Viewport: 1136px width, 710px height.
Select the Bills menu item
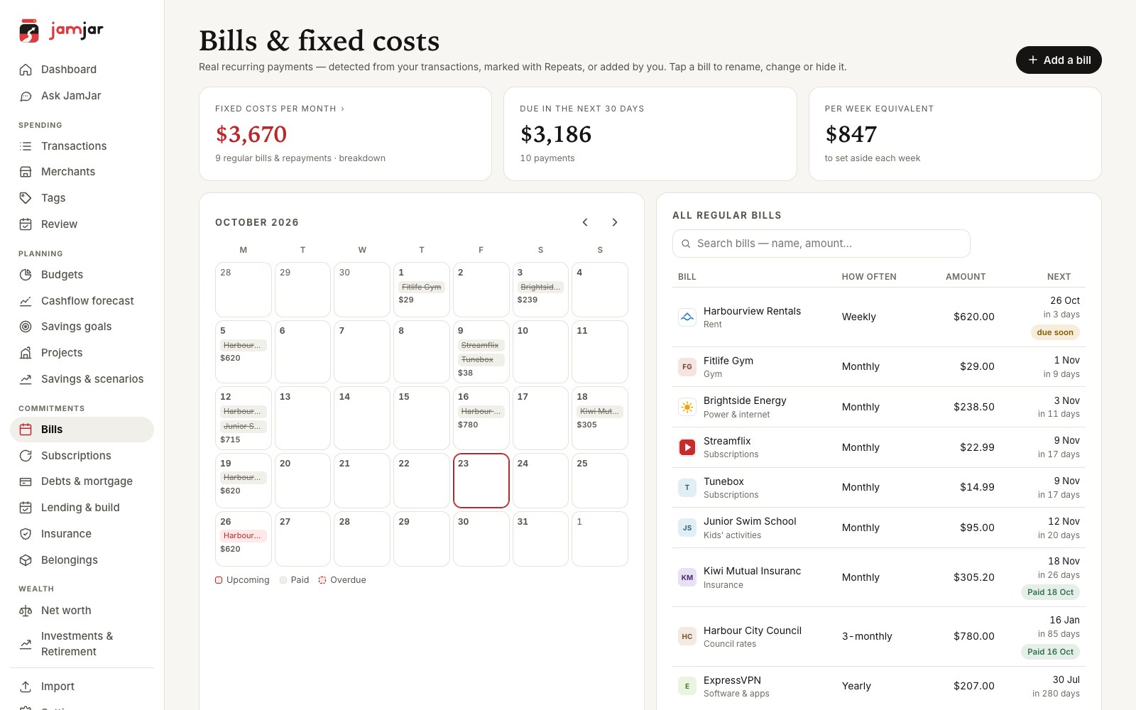(x=82, y=430)
